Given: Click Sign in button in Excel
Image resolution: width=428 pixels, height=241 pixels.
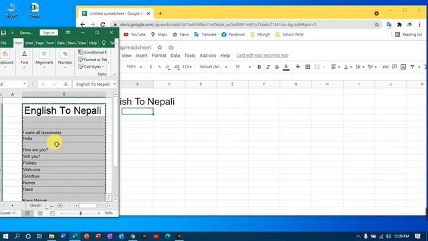Looking at the screenshot, I should click(x=49, y=33).
